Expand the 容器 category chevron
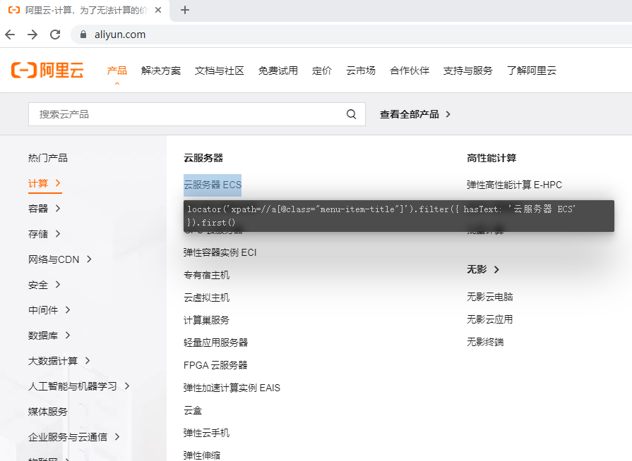Image resolution: width=632 pixels, height=461 pixels. pyautogui.click(x=58, y=209)
